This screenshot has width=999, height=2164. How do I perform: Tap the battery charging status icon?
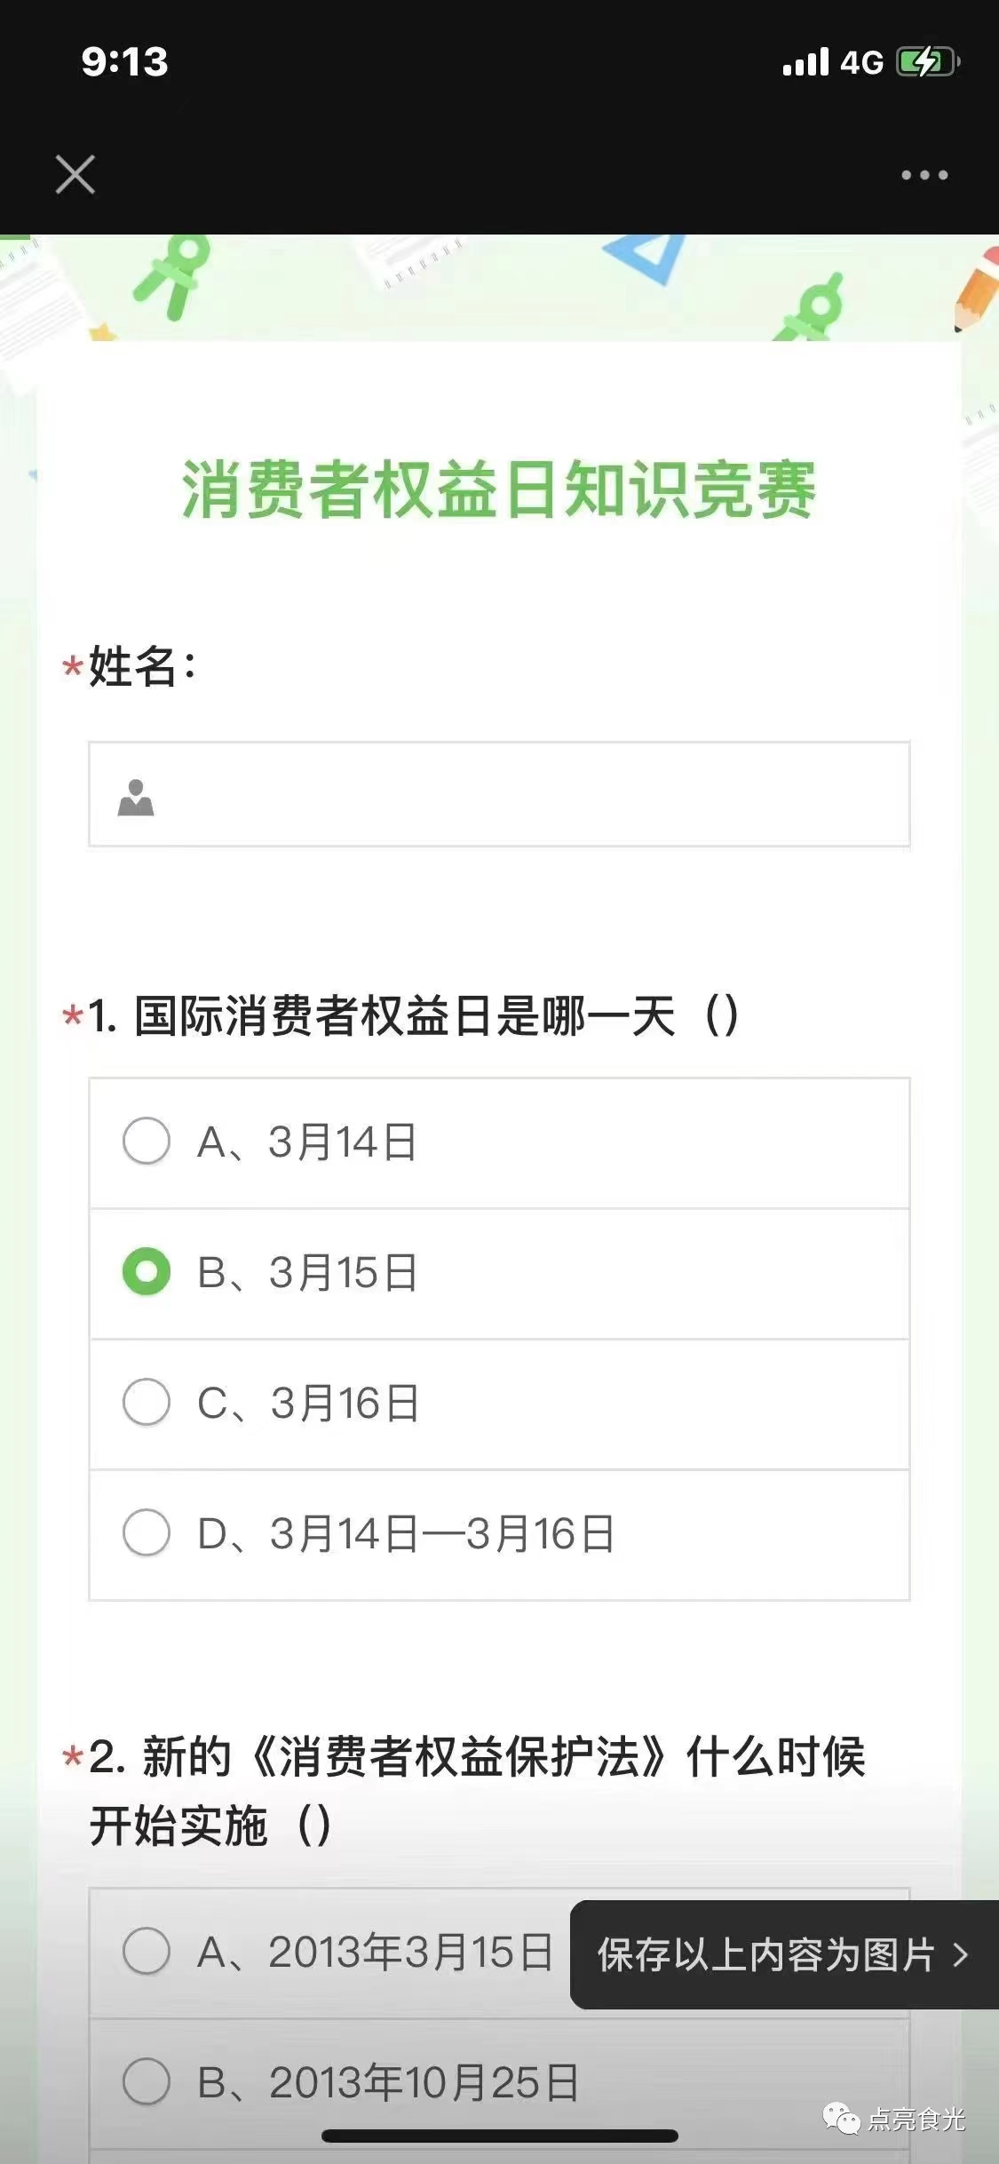pos(928,62)
